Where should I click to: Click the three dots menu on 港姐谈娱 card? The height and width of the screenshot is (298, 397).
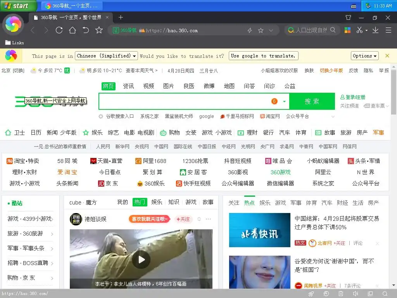pos(208,219)
